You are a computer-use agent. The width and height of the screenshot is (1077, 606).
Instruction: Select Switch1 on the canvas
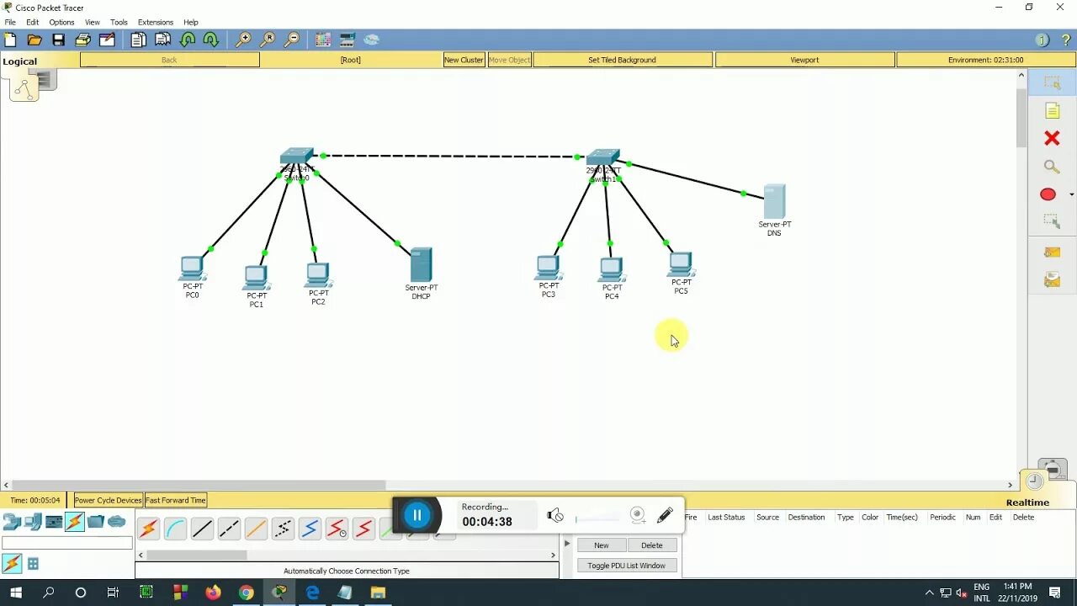(602, 157)
